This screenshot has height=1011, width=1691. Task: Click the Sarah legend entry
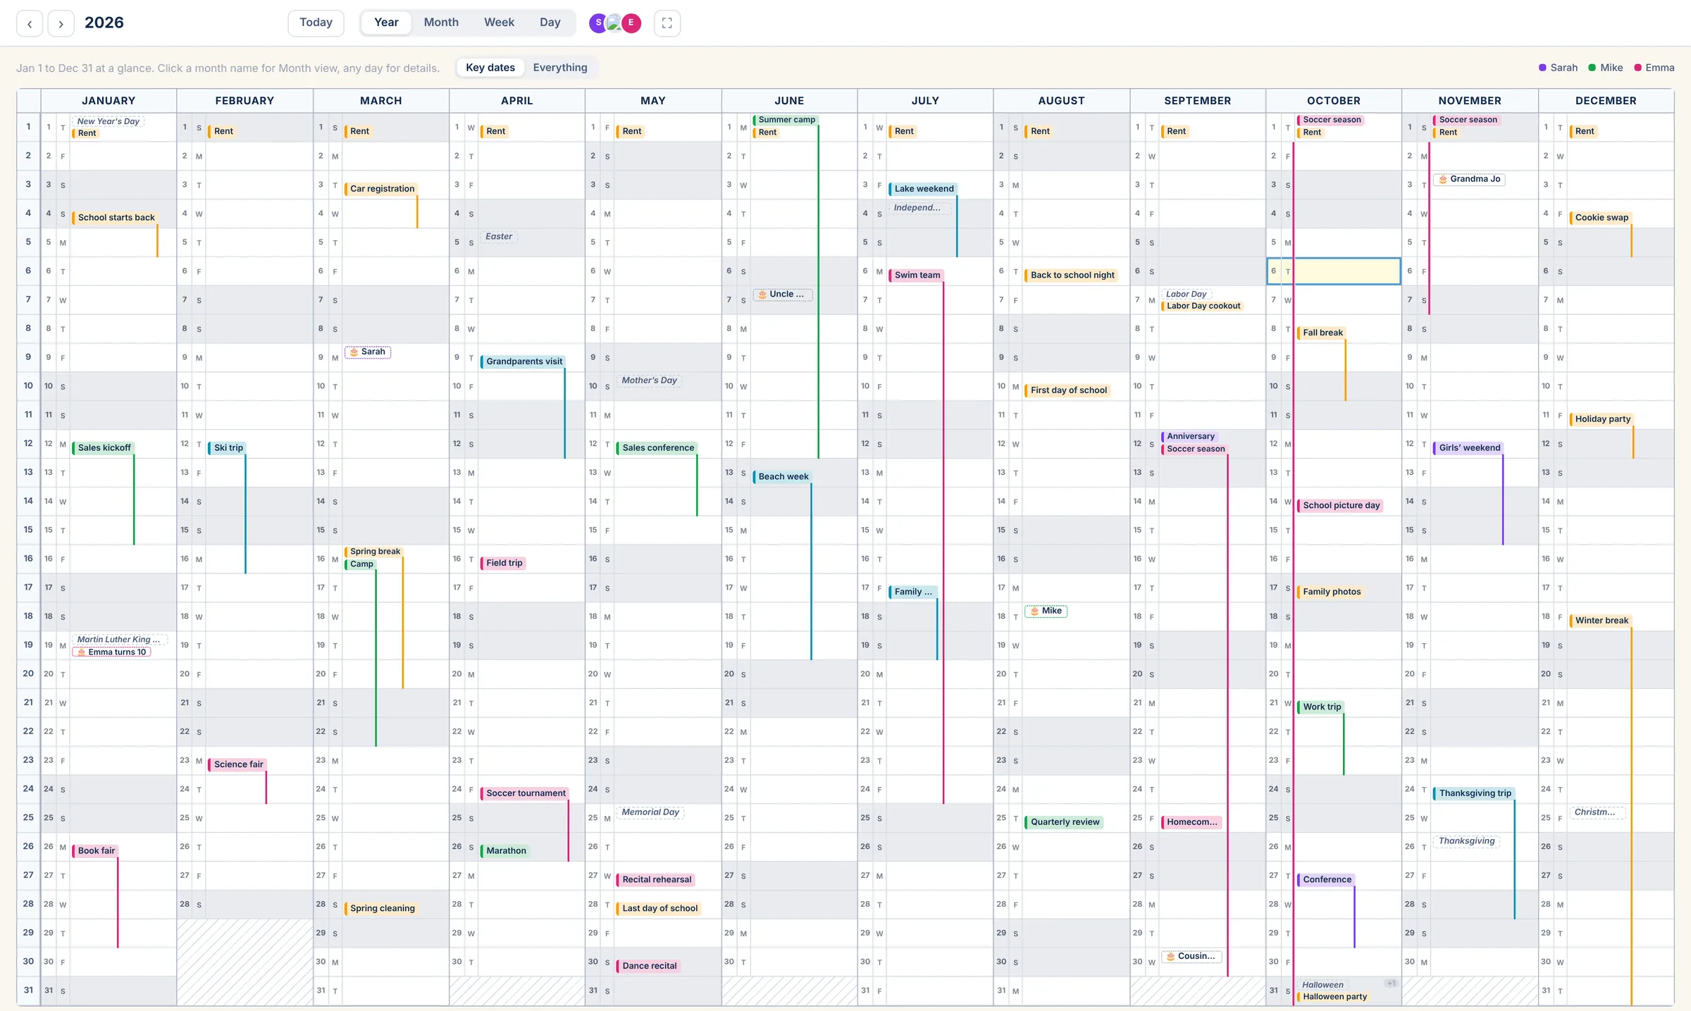tap(1558, 68)
